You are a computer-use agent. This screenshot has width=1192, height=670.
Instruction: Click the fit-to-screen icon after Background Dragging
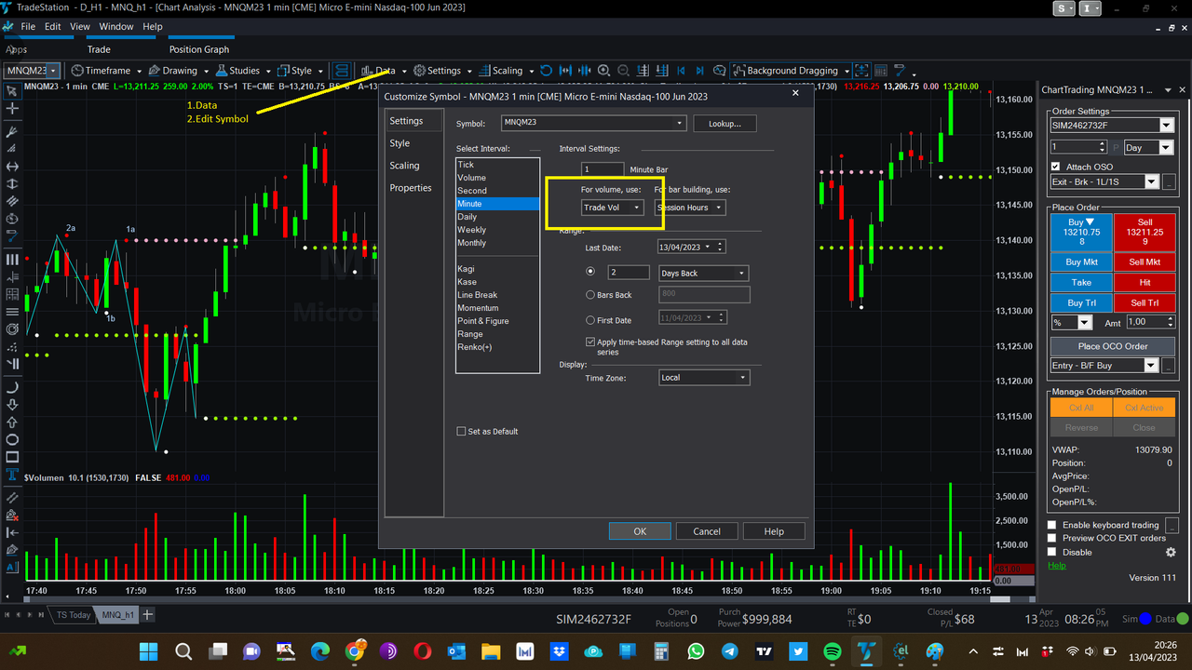pyautogui.click(x=861, y=71)
